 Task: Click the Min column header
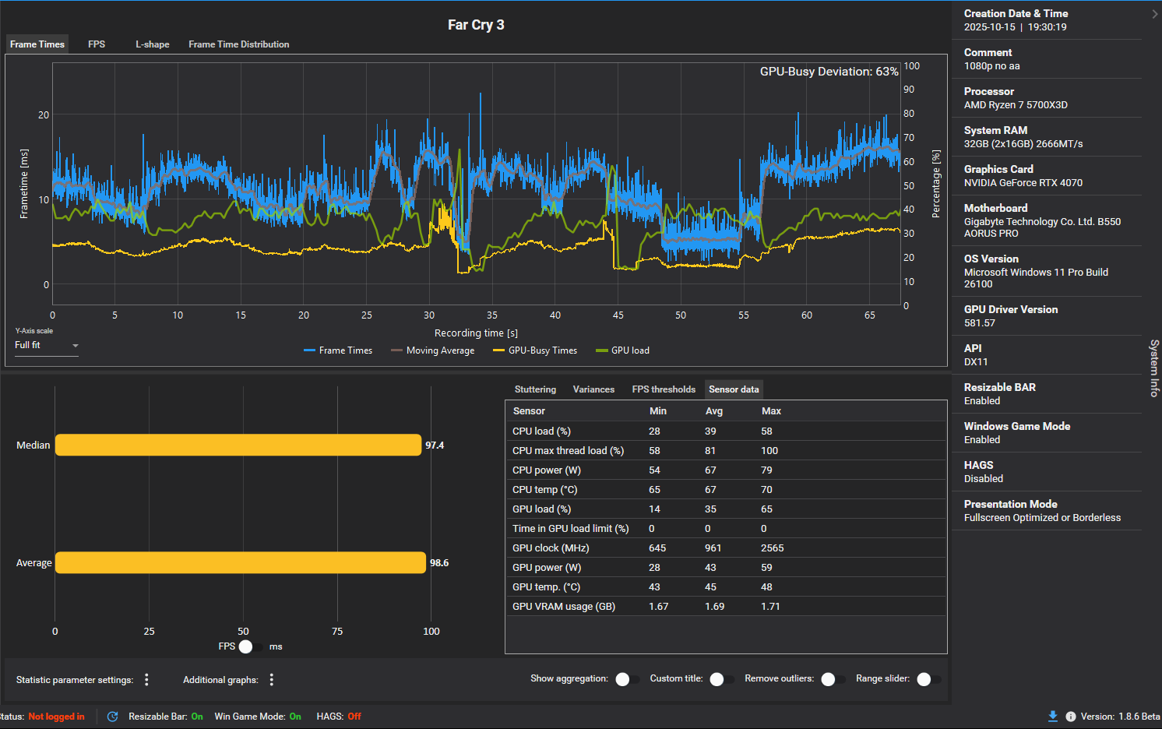(658, 411)
